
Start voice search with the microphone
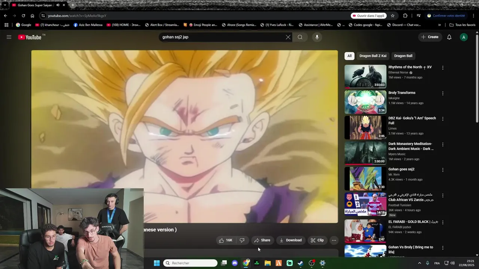coord(317,37)
